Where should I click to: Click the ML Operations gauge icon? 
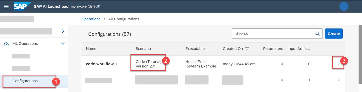coord(6,44)
